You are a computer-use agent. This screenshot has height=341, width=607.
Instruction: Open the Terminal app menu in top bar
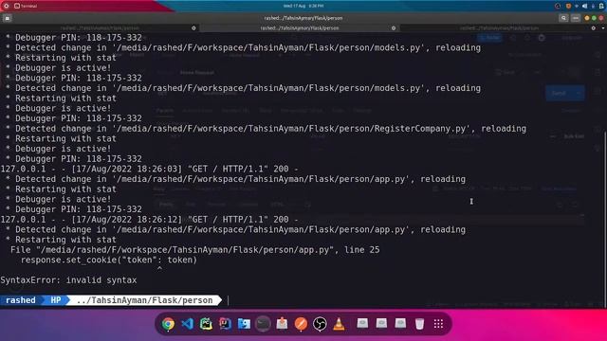(x=26, y=6)
